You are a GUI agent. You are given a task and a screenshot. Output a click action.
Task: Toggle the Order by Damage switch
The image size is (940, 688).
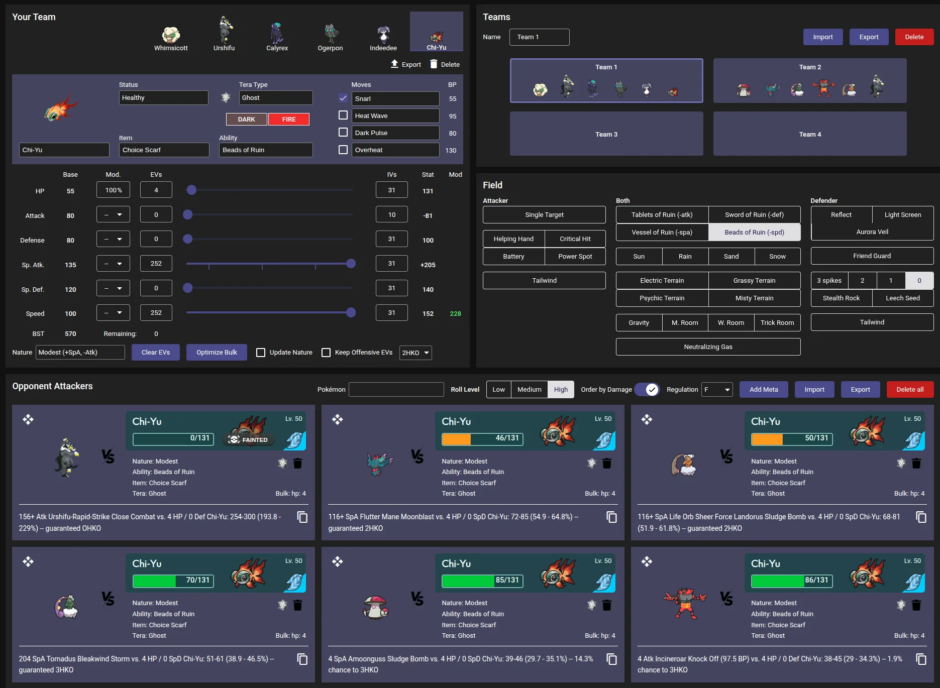point(647,389)
